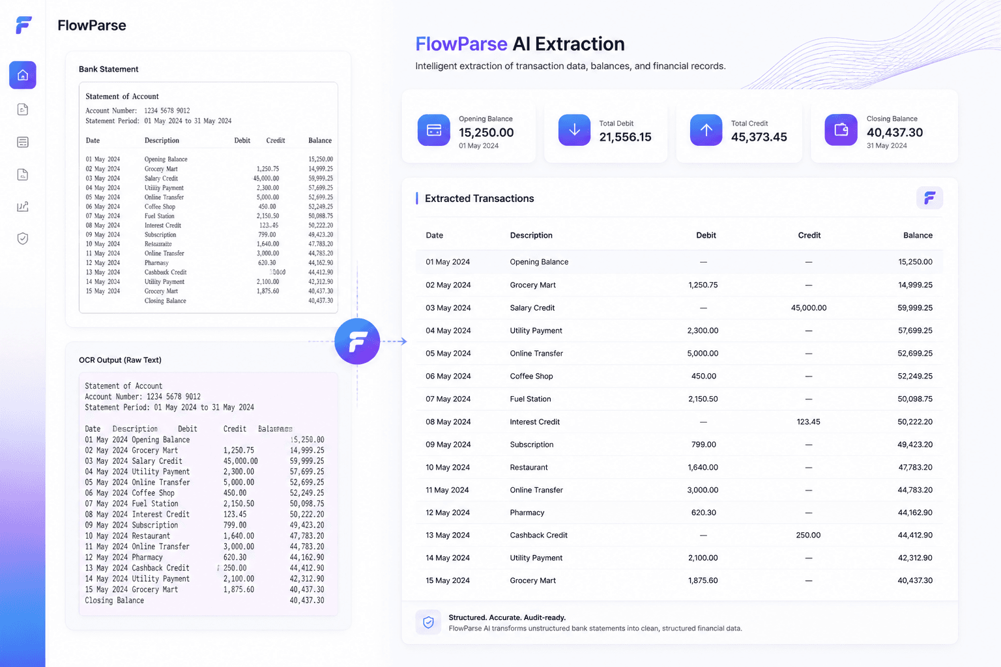Click the Opening Balance value 15,250.00 card

tap(486, 133)
